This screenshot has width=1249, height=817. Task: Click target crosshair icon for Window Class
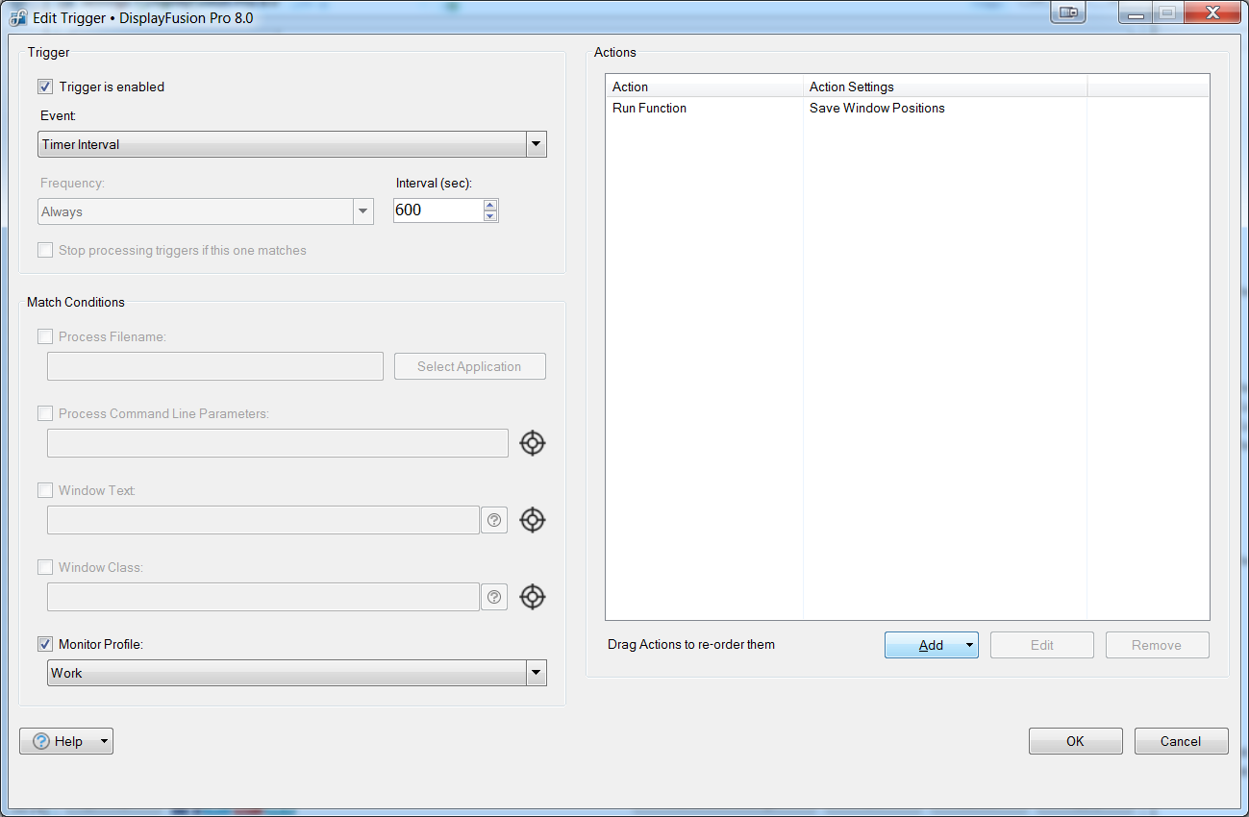click(532, 597)
